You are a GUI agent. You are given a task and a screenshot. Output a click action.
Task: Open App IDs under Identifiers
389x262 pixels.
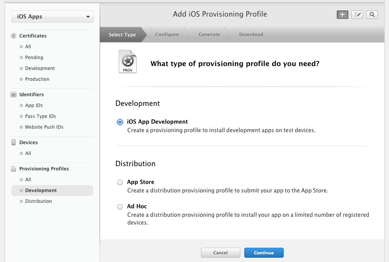tap(34, 105)
